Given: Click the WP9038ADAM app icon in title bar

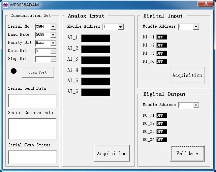Looking at the screenshot, I should (x=5, y=5).
